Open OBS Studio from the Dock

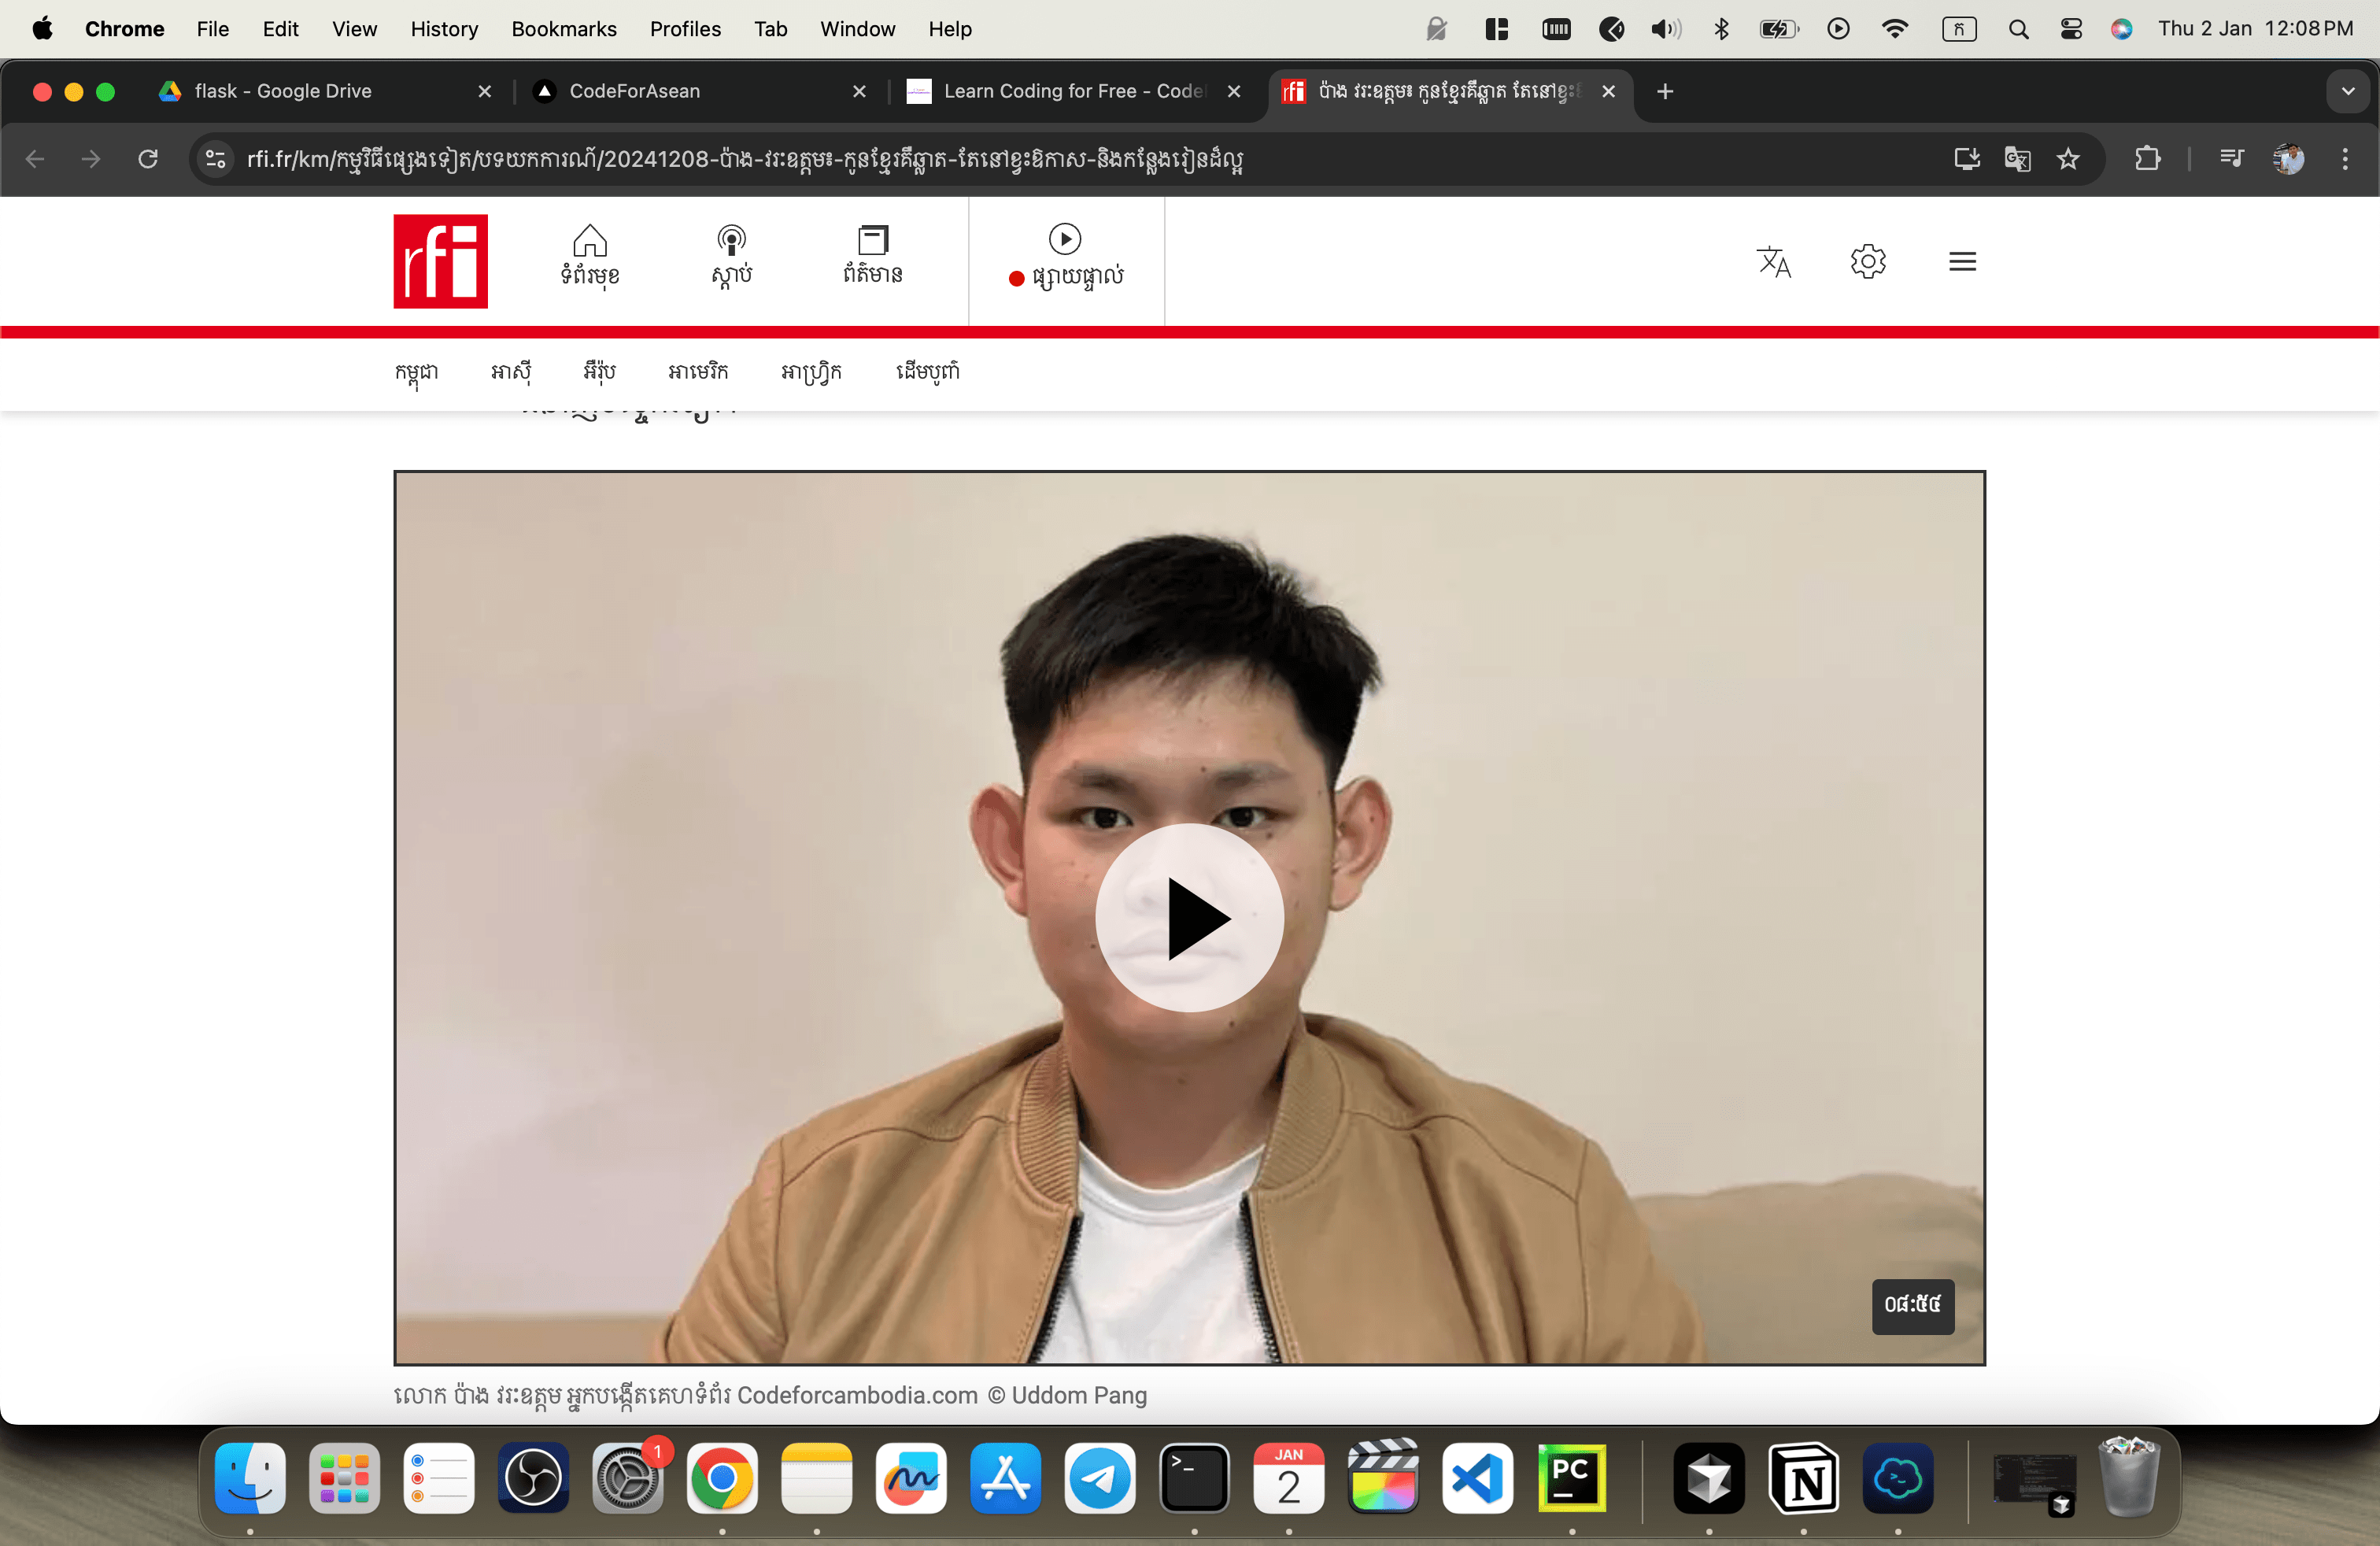pyautogui.click(x=534, y=1479)
